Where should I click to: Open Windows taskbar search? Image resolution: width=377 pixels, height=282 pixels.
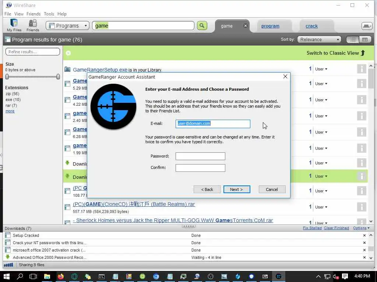(x=20, y=276)
